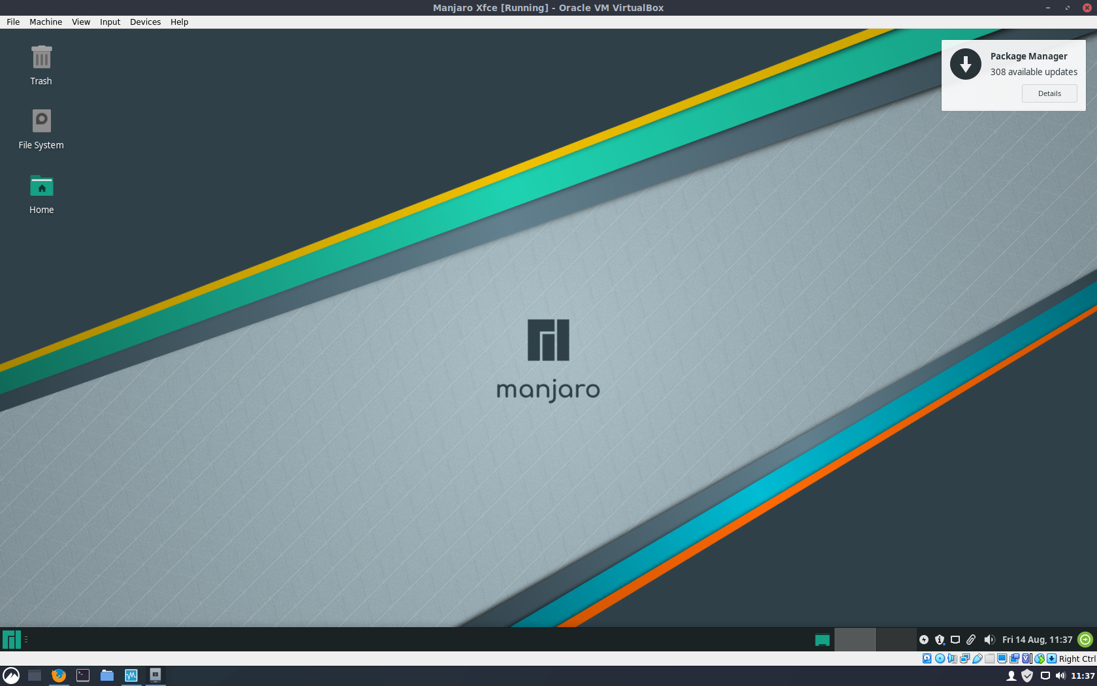Viewport: 1097px width, 686px height.
Task: Open the File menu in VirtualBox
Action: (x=13, y=22)
